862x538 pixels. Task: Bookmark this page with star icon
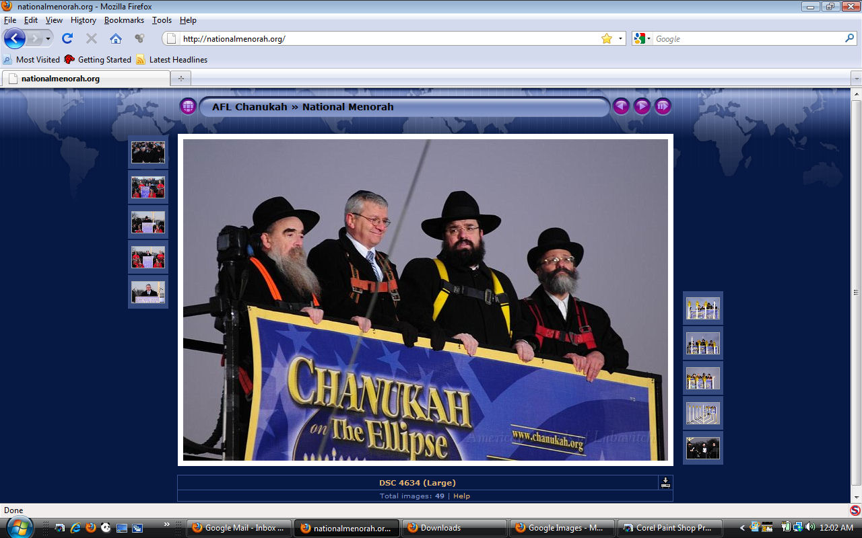[607, 38]
